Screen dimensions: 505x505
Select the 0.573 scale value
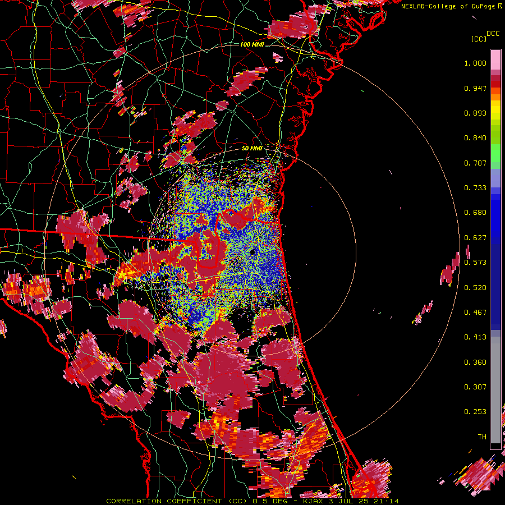pos(475,263)
